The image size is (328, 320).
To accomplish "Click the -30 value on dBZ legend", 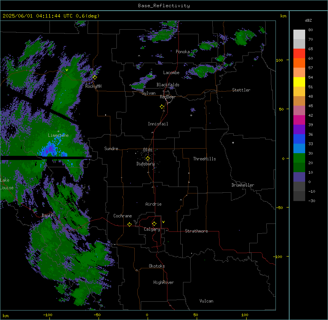I will tap(312, 201).
